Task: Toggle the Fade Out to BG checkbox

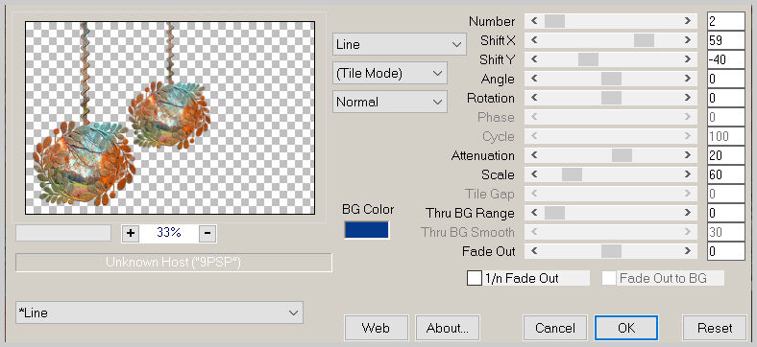Action: pos(609,278)
